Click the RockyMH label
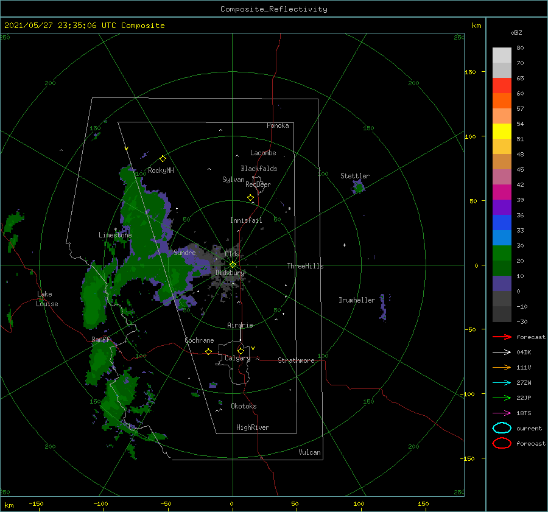 [161, 170]
